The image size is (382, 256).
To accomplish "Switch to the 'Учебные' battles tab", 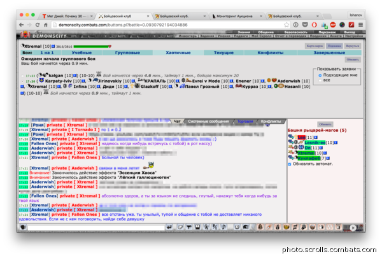I will point(81,53).
